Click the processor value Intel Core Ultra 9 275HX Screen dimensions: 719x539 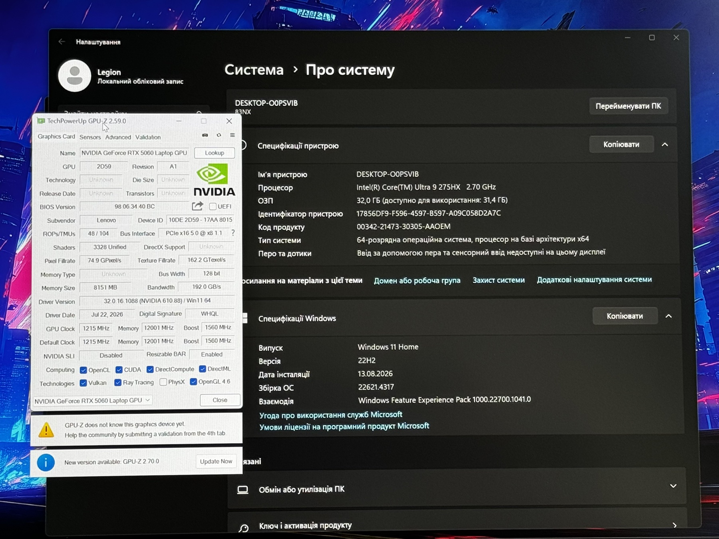pos(426,187)
